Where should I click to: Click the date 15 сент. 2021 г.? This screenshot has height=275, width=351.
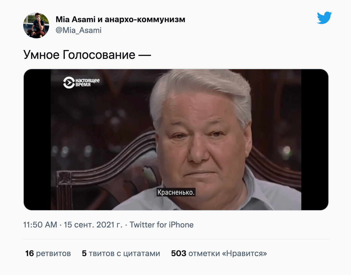[93, 225]
